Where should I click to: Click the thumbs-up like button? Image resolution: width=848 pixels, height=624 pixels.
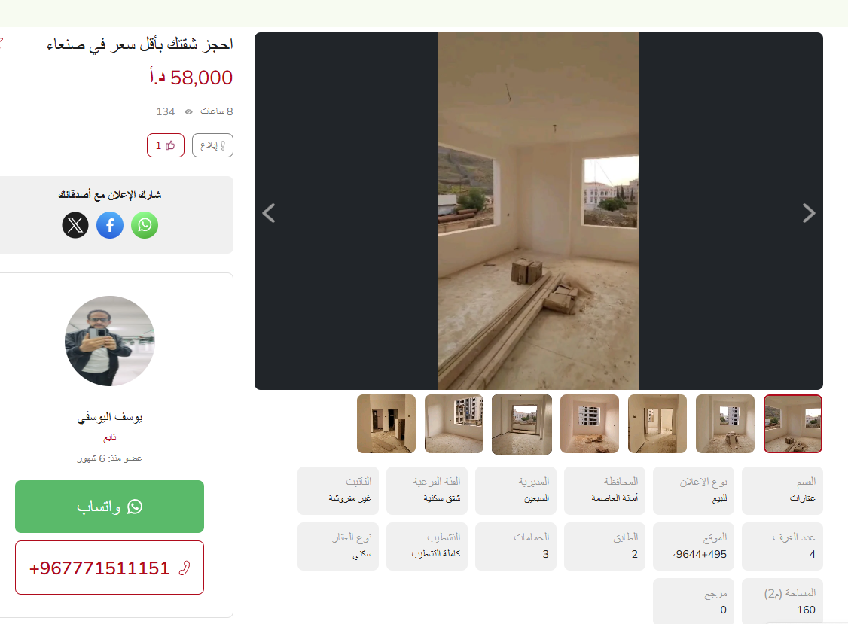pyautogui.click(x=166, y=145)
